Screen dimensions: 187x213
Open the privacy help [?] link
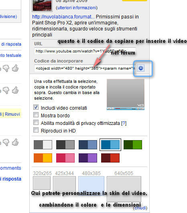pos(124,123)
